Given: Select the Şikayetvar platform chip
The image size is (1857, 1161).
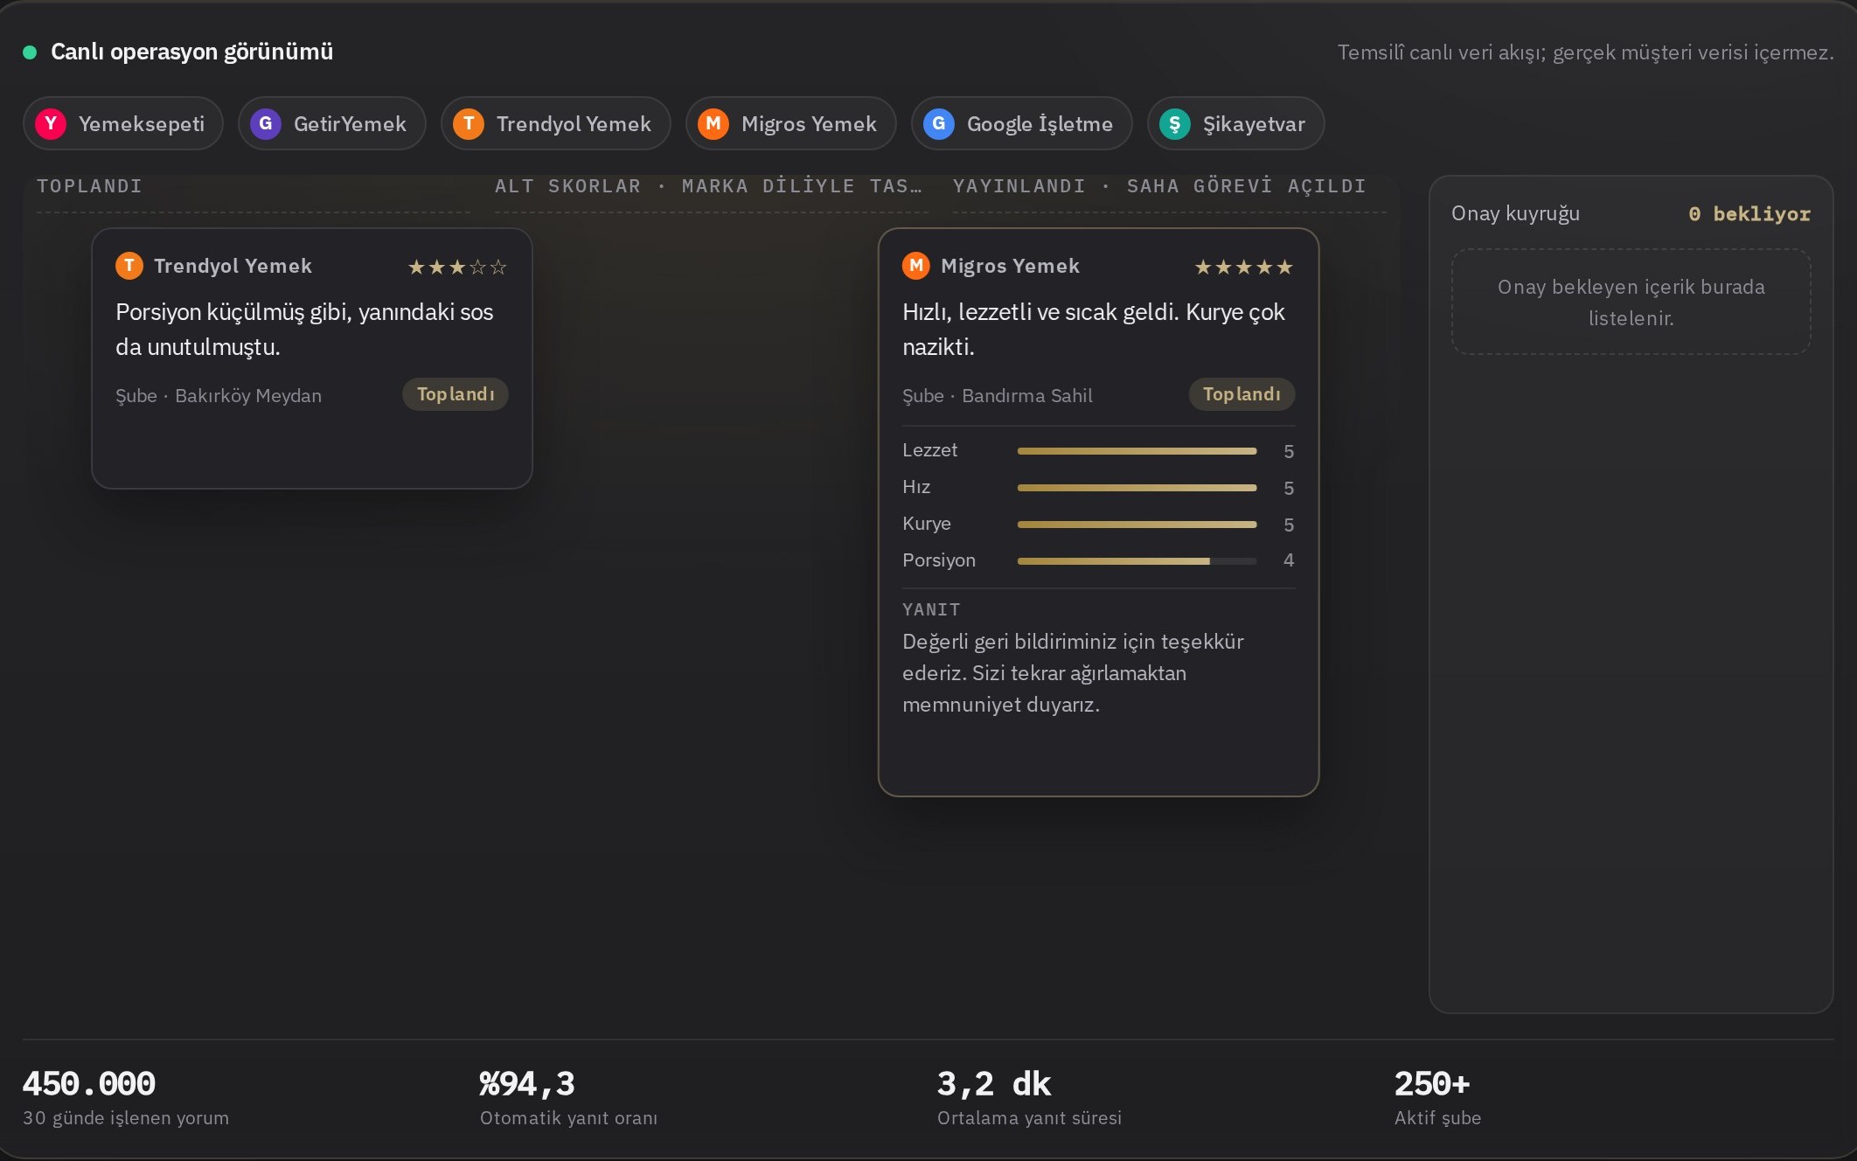Looking at the screenshot, I should (x=1236, y=123).
